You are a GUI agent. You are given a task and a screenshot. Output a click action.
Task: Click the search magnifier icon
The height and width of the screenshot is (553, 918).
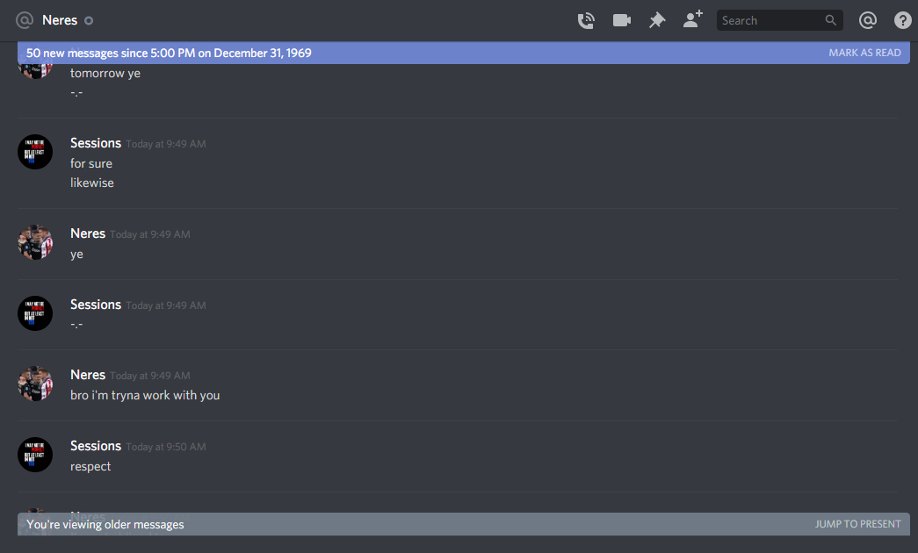830,20
